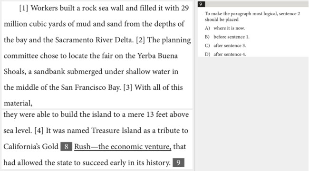Pick answer C) after sentence 3
Image resolution: width=309 pixels, height=171 pixels.
click(225, 46)
